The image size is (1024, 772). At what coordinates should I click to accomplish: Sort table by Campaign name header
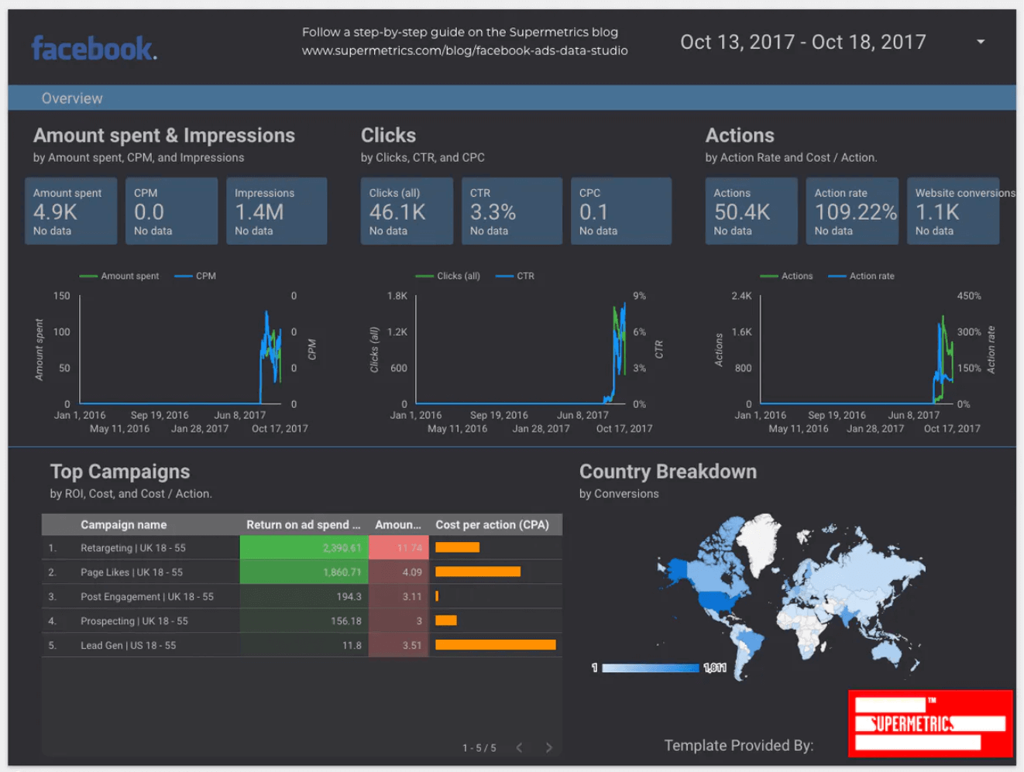124,524
